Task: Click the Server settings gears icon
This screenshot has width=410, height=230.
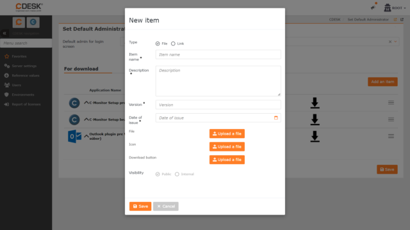Action: coord(7,66)
